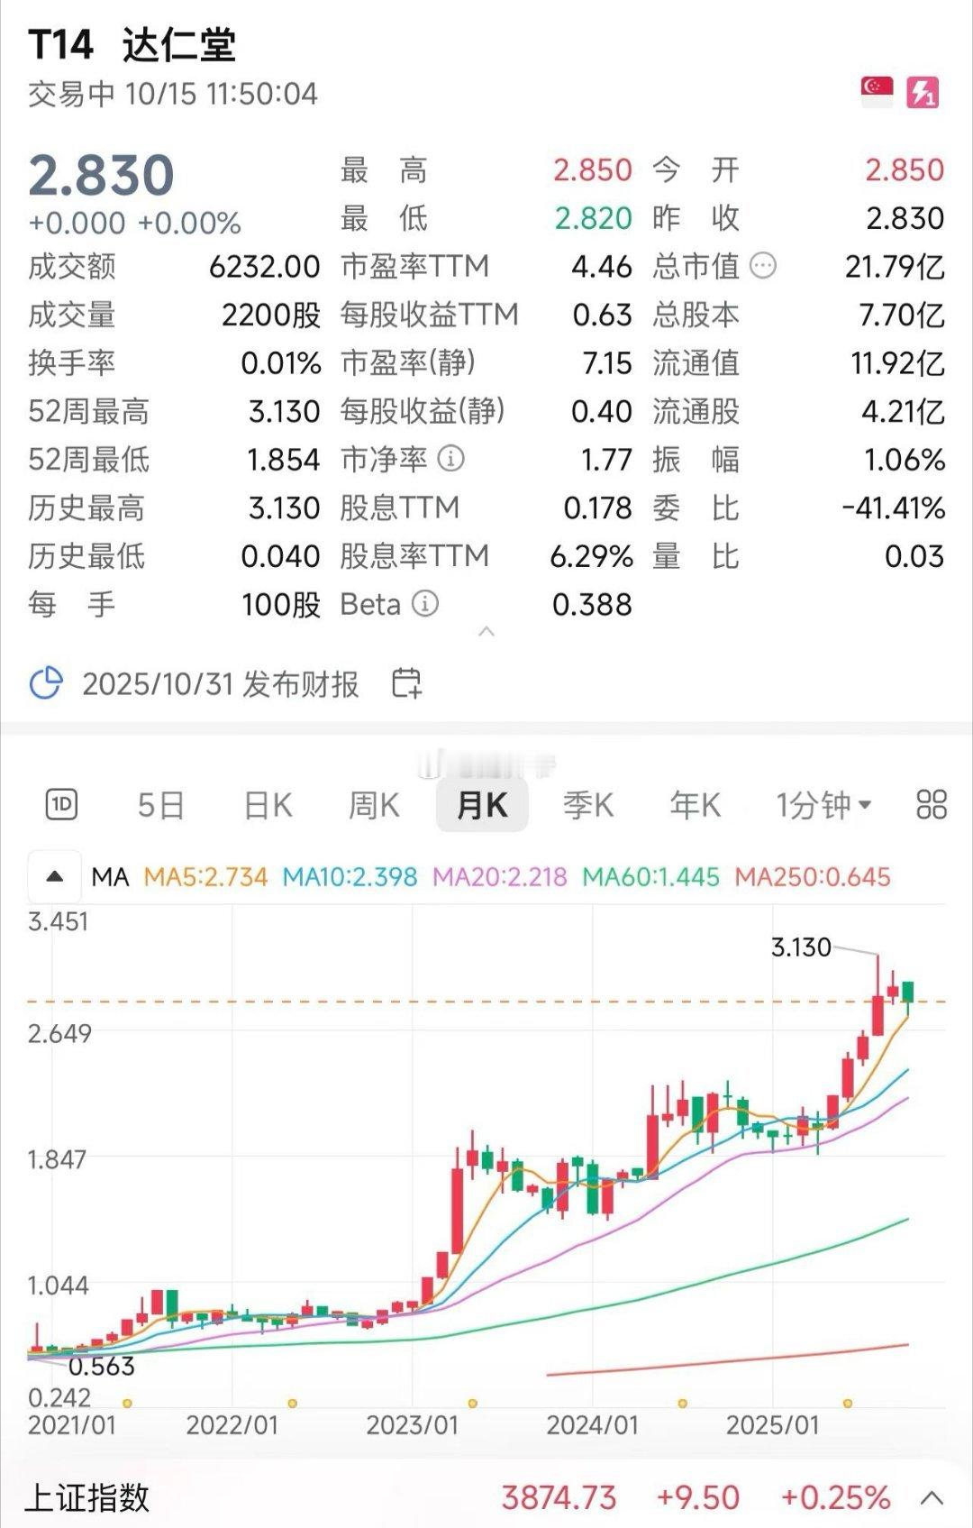Tap the earnings report pie chart icon
The image size is (973, 1528).
46,683
